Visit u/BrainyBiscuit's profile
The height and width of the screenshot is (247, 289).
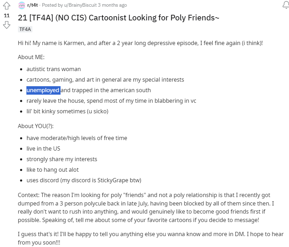pos(80,5)
